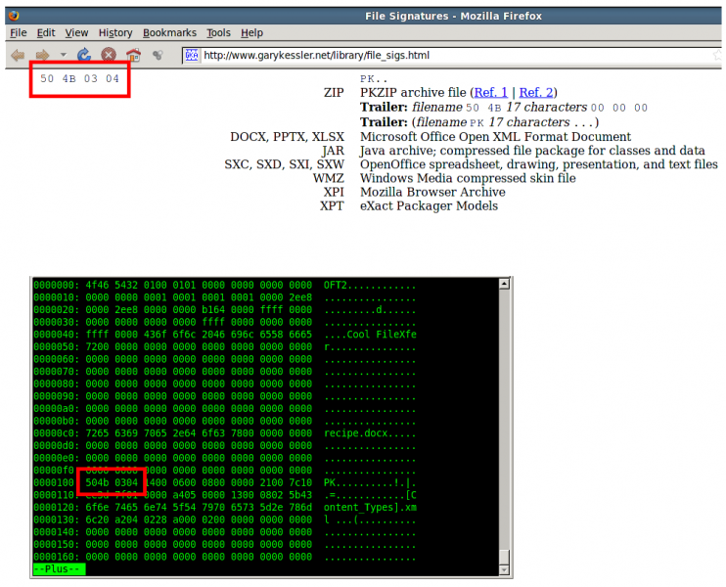The width and height of the screenshot is (726, 587).
Task: Click the Back arrow in Firefox toolbar
Action: tap(18, 55)
